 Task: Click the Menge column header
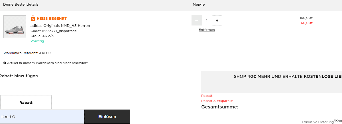click(199, 5)
